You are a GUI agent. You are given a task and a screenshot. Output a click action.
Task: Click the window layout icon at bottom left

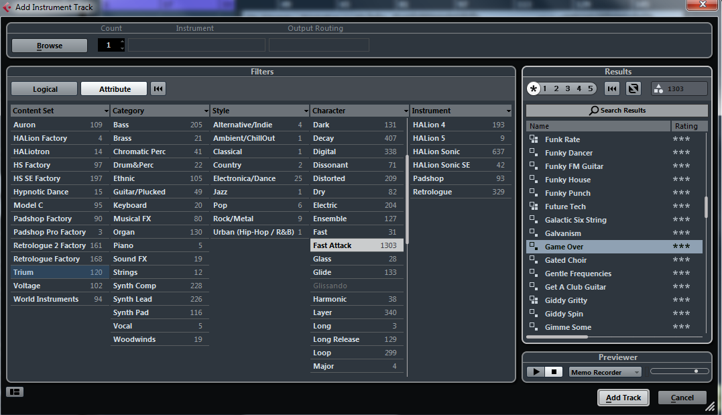coord(15,392)
